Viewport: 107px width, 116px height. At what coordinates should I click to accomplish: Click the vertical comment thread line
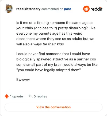(x=9, y=52)
